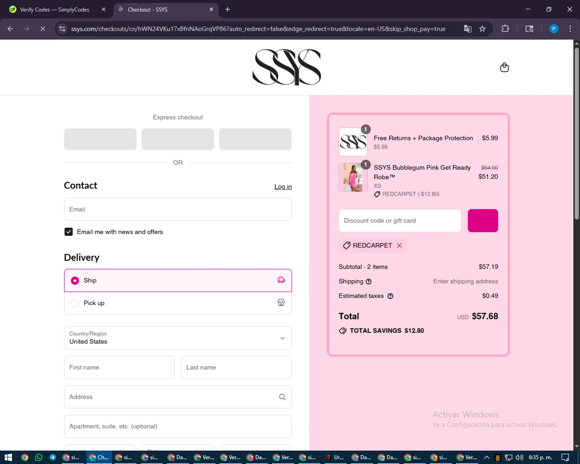This screenshot has width=580, height=464.
Task: Select the Pick up delivery option
Action: click(x=178, y=303)
